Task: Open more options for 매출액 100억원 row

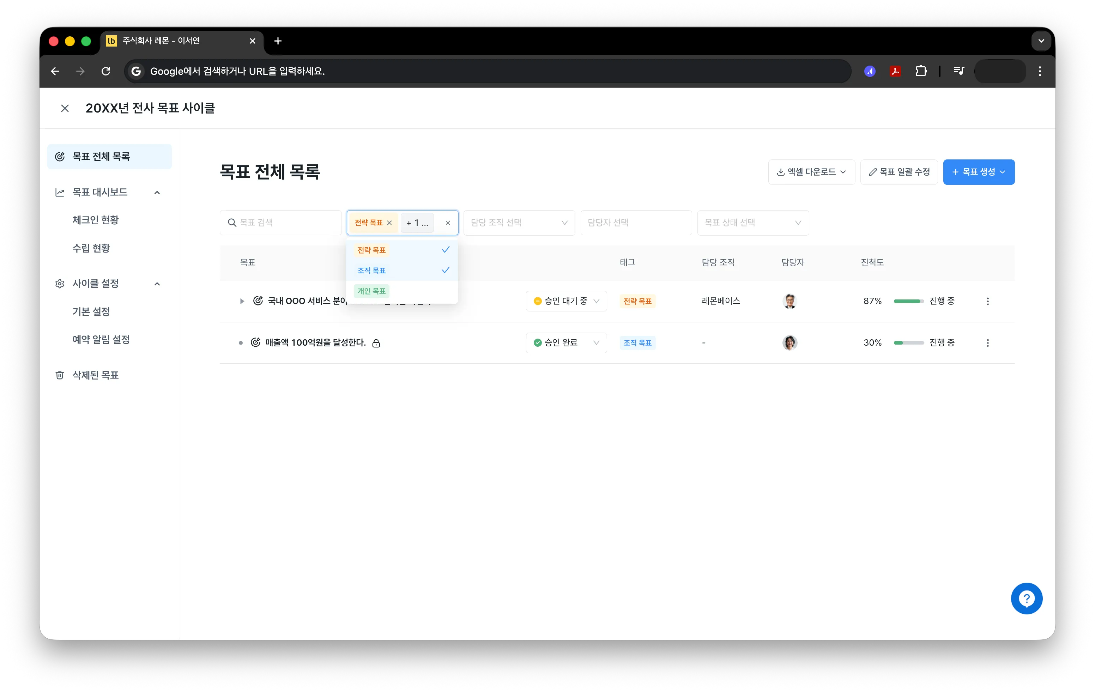Action: tap(988, 343)
